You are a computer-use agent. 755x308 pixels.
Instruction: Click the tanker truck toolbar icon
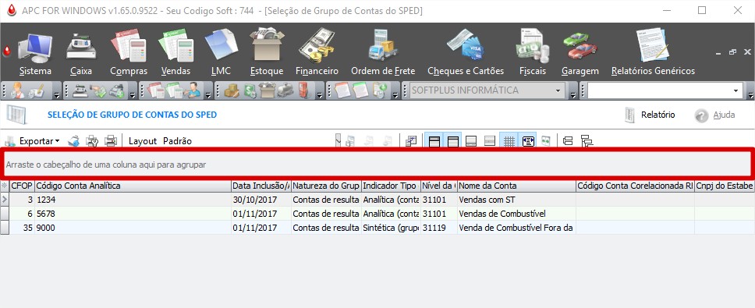point(285,90)
